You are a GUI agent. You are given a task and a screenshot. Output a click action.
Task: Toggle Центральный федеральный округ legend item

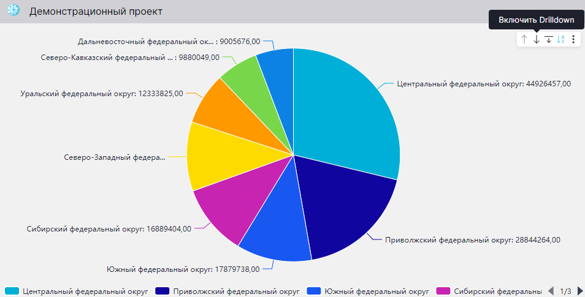pyautogui.click(x=85, y=291)
